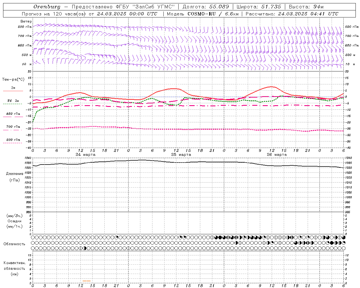Click 'Рассчитано: 24.03.2025 04:41 UTC' timestamp
Image resolution: width=360 pixels, height=288 pixels.
[x=292, y=14]
